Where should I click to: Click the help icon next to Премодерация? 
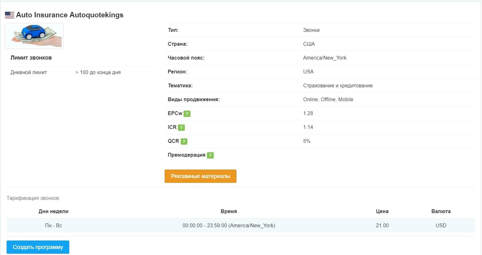pyautogui.click(x=210, y=155)
